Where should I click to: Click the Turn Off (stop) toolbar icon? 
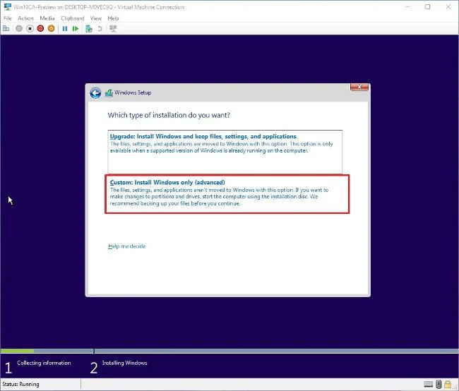pos(30,29)
